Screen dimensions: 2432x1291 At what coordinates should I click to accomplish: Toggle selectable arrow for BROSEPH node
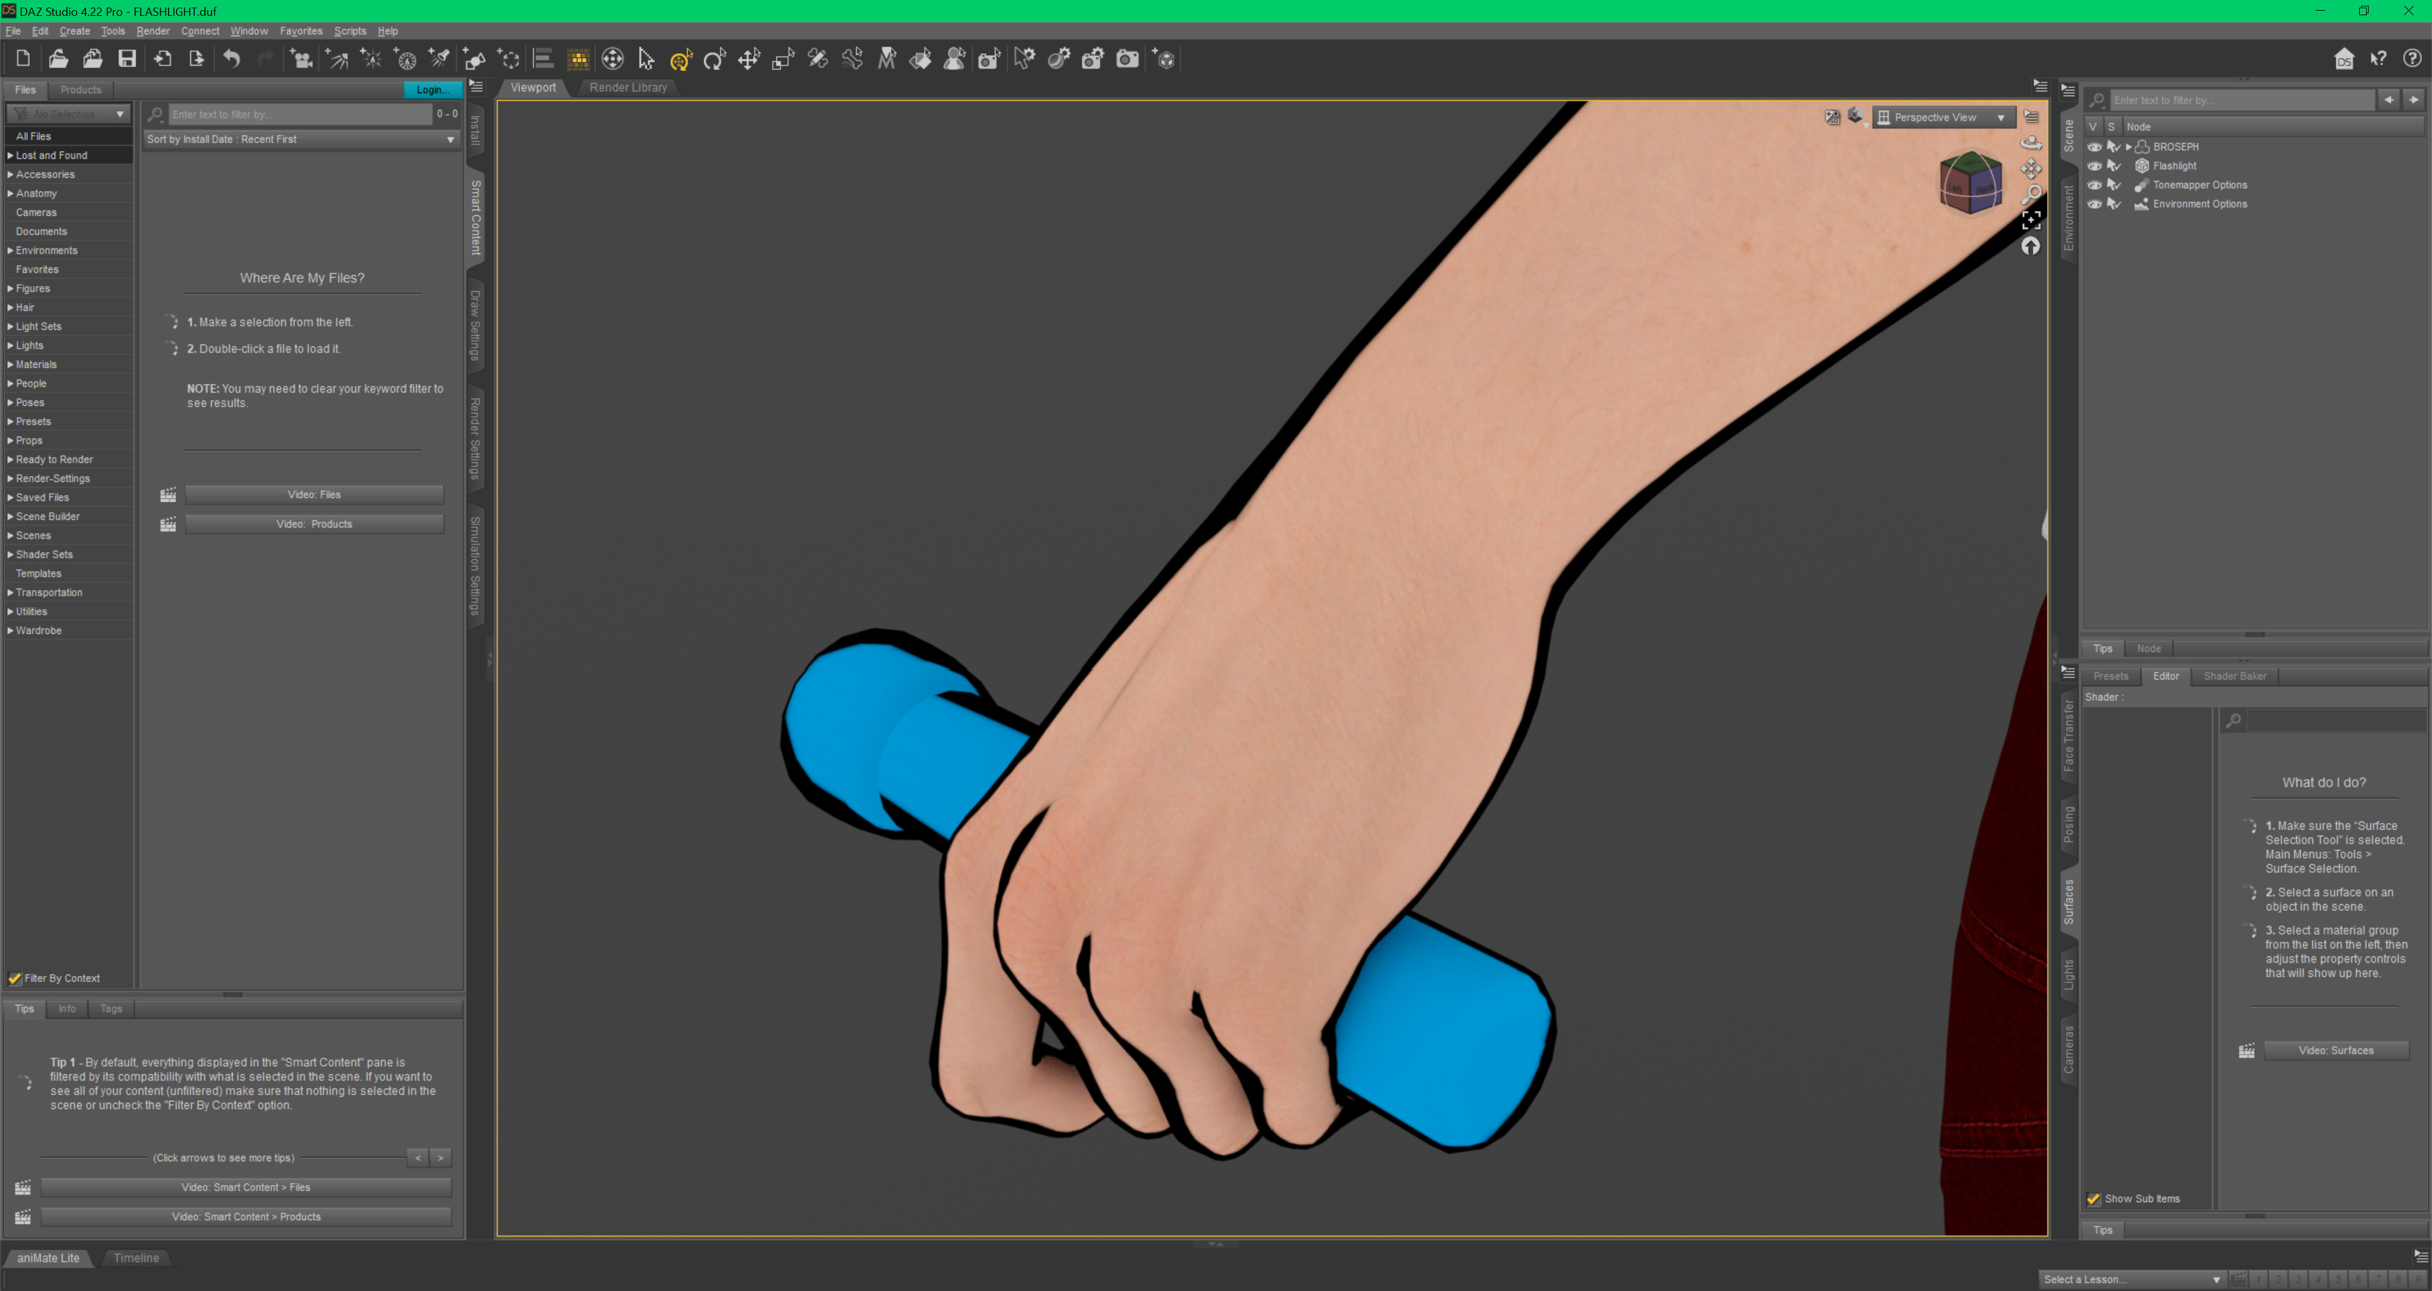click(2113, 146)
